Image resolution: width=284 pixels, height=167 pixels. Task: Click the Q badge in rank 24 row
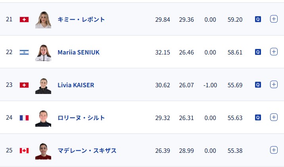[258, 117]
